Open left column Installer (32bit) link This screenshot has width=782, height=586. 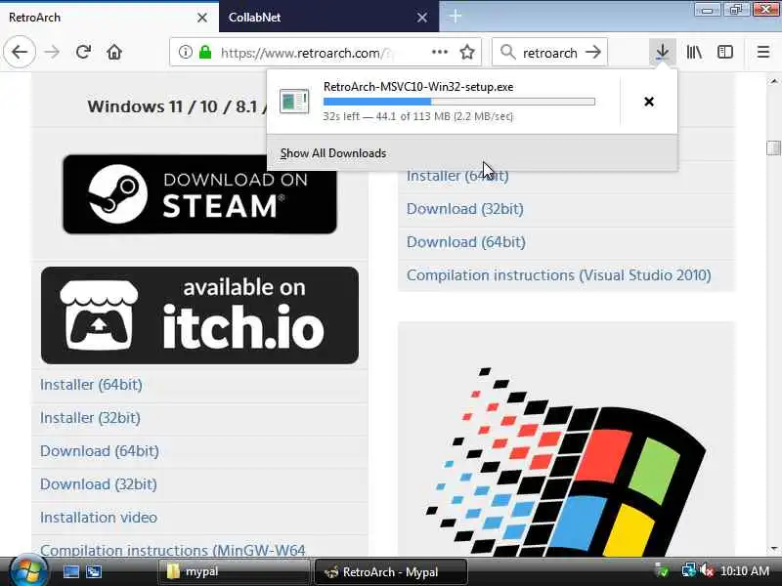[x=90, y=418]
